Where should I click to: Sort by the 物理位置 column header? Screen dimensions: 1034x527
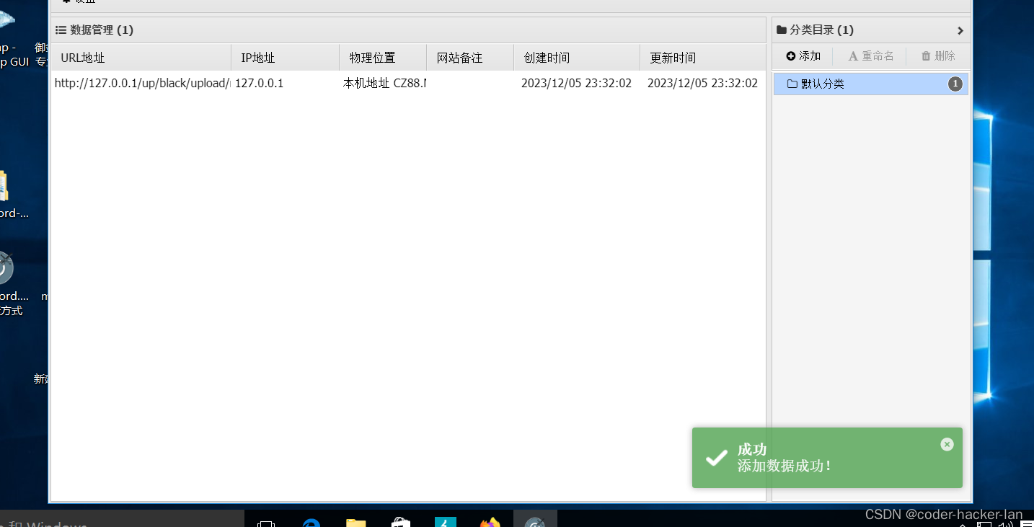click(383, 58)
